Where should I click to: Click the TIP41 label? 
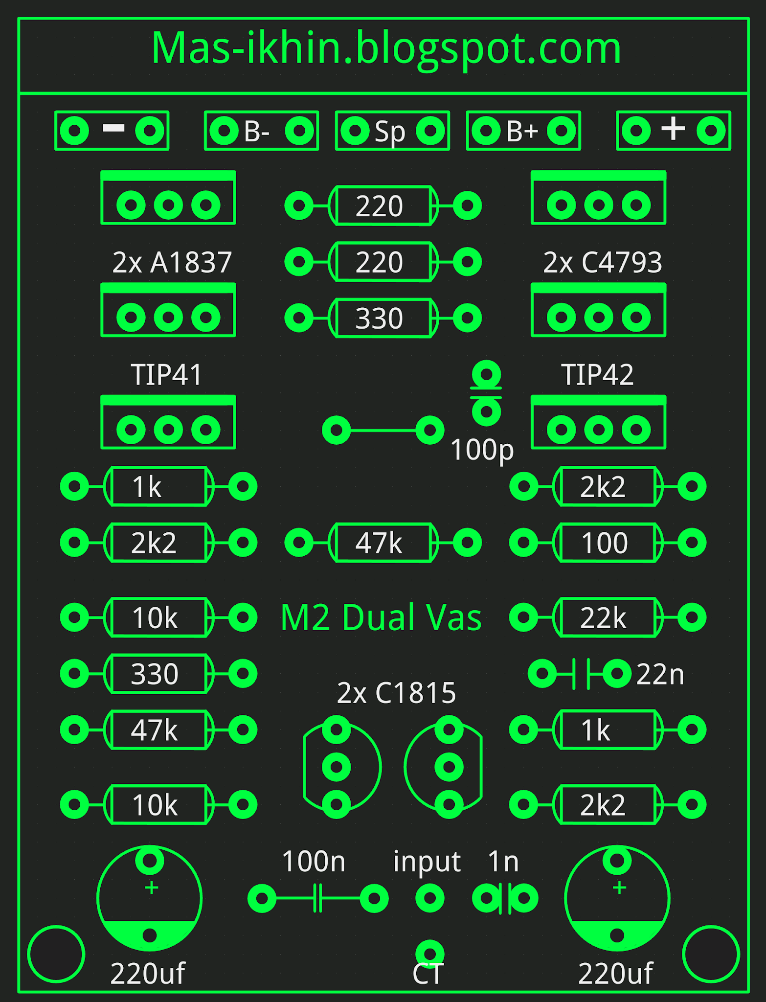[166, 375]
